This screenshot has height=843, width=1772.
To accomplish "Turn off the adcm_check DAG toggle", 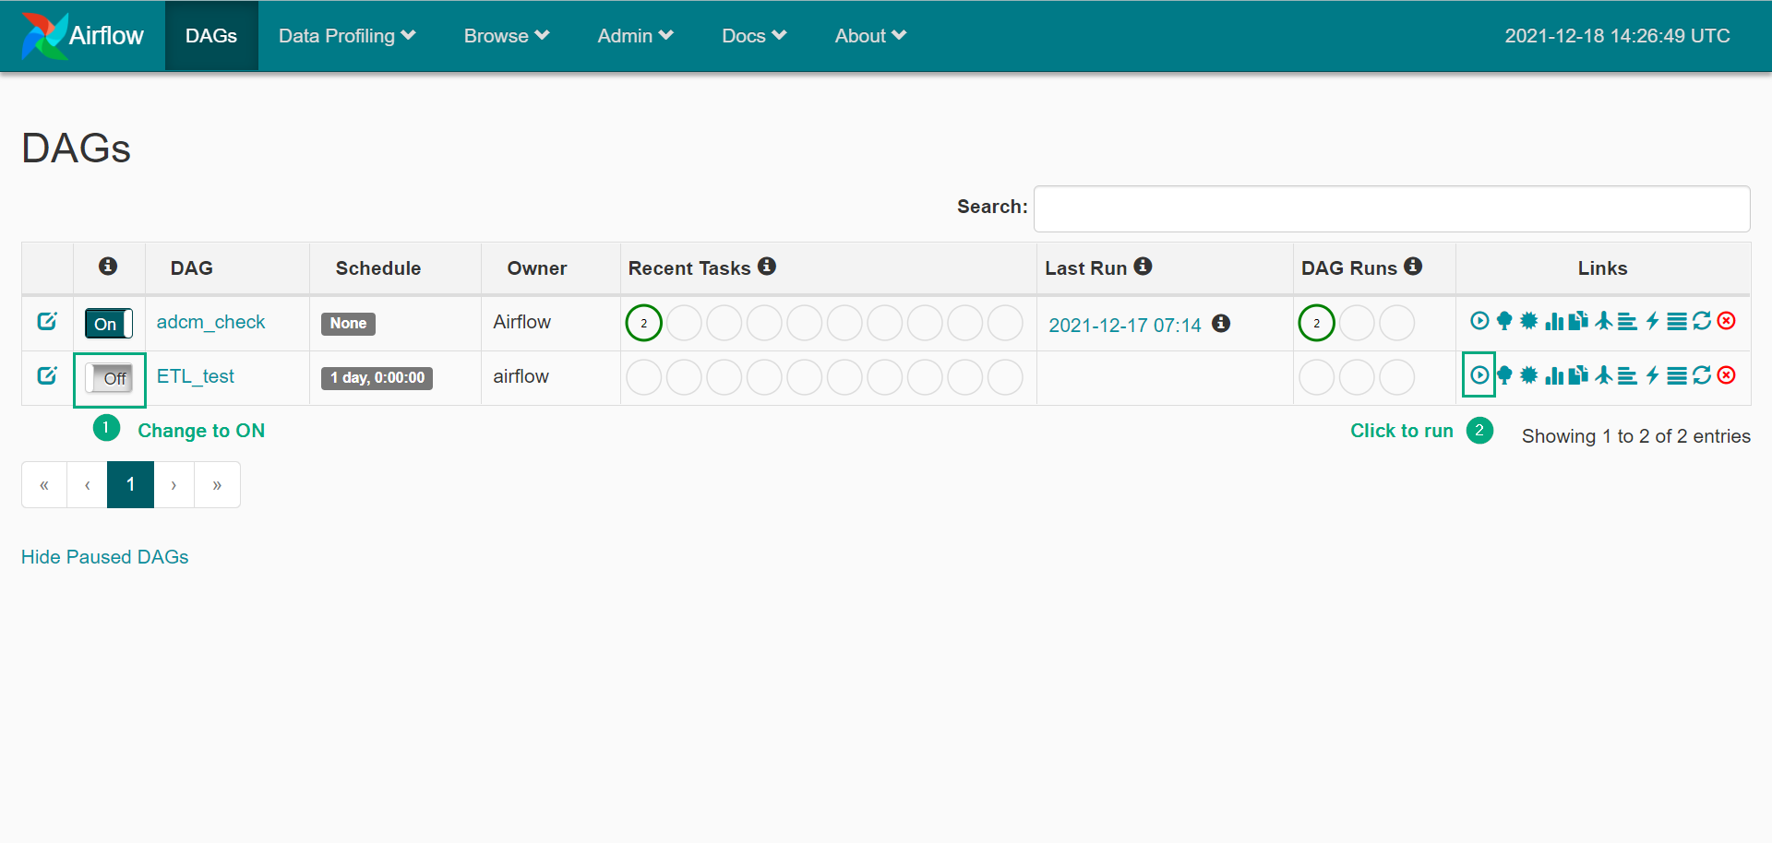I will pyautogui.click(x=109, y=324).
